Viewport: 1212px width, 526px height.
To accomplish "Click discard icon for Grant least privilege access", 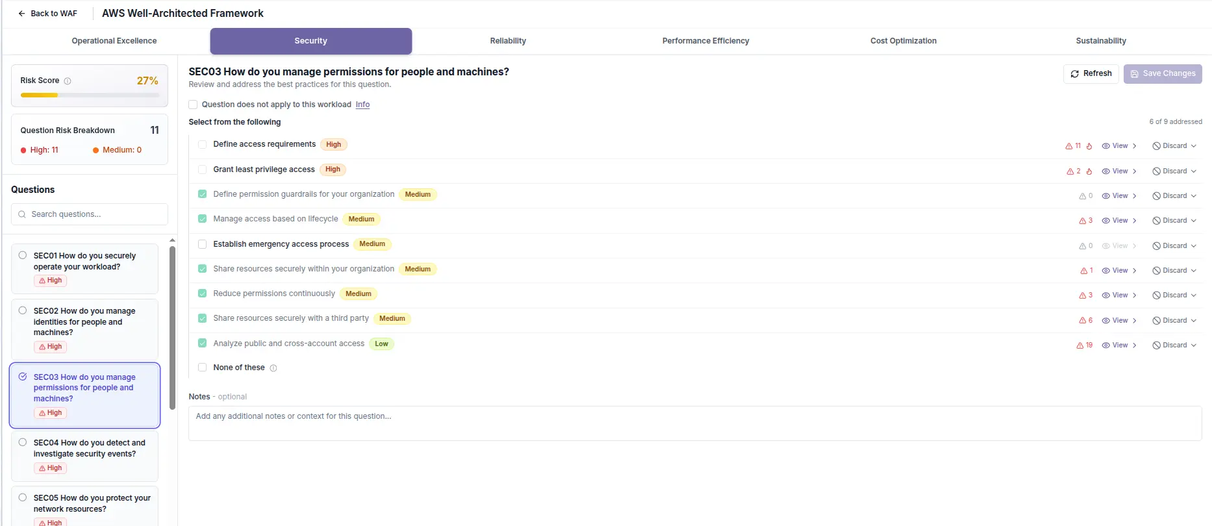I will point(1156,171).
